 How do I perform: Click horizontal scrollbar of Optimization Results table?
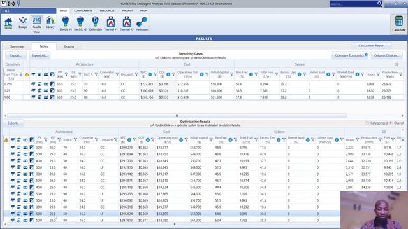[174, 224]
